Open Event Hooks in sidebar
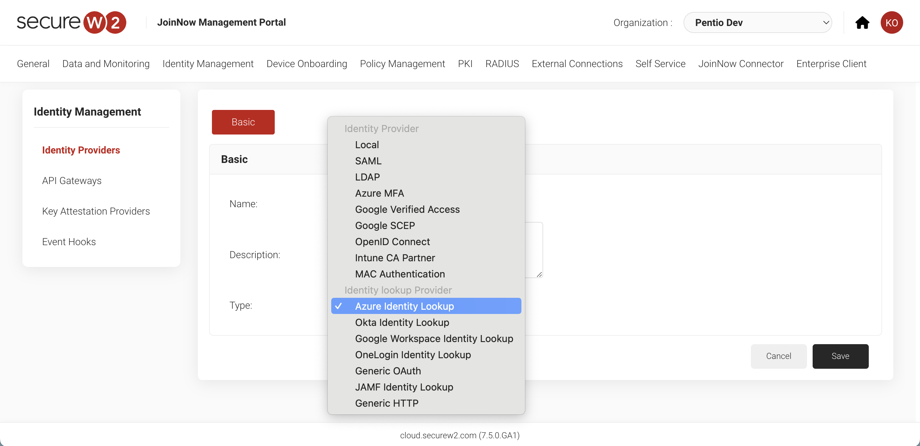Screen dimensions: 920x446 [69, 242]
